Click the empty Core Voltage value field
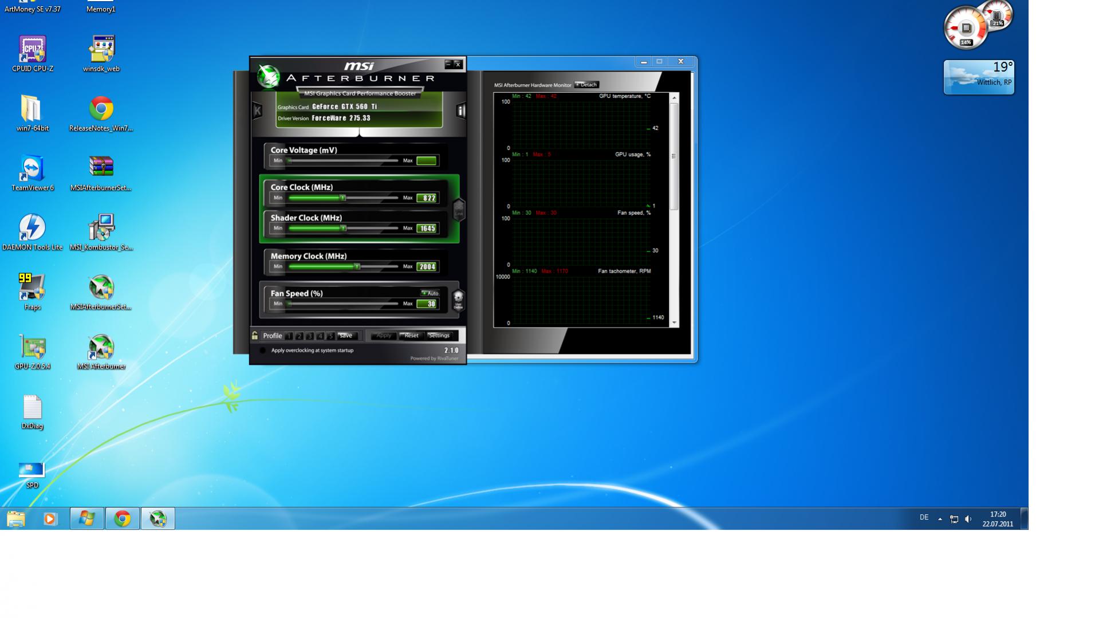Viewport: 1099px width, 618px height. coord(427,161)
